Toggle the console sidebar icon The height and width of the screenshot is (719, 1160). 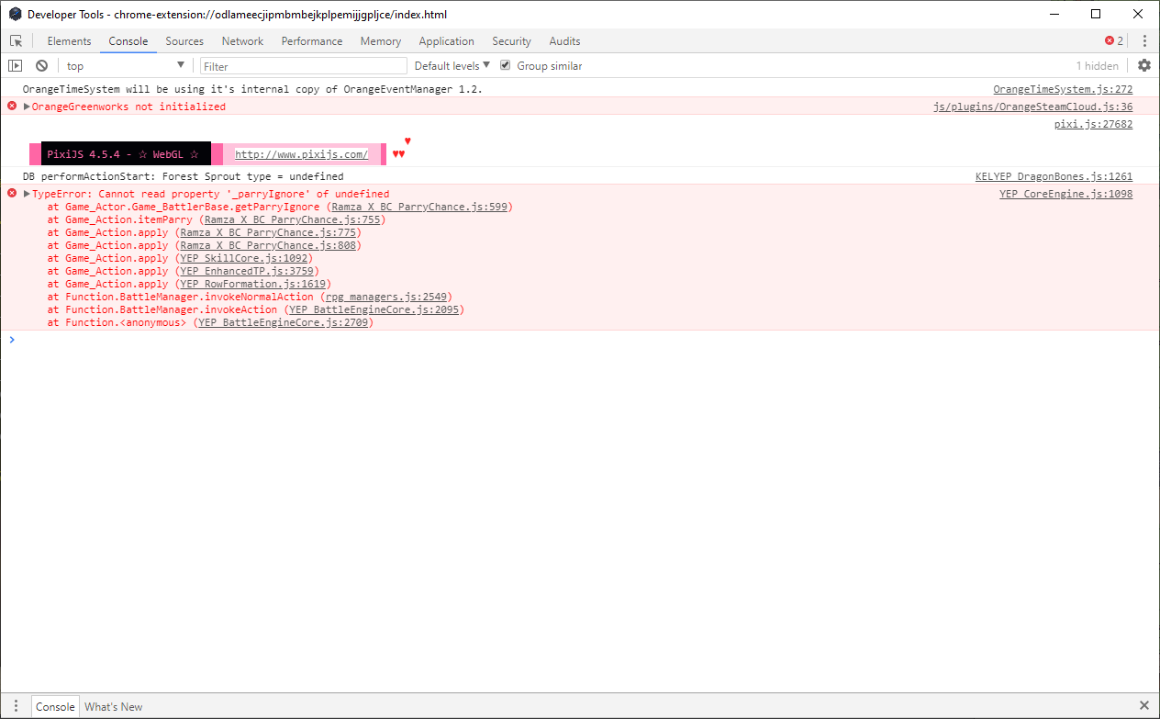point(15,66)
